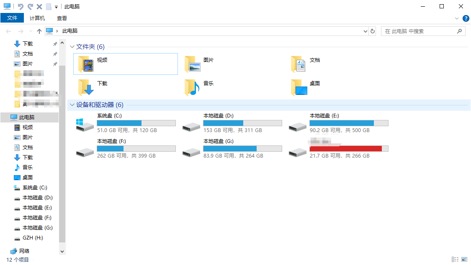Click the red nearly-full drive capacity bar
Viewport: 471px width, 265px height.
(349, 148)
